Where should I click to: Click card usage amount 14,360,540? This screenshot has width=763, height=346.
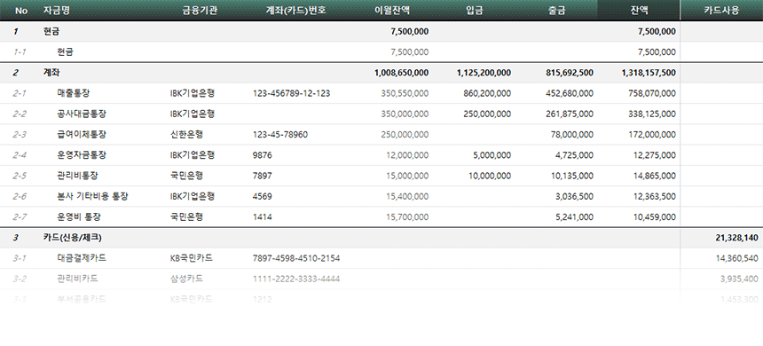tap(736, 258)
